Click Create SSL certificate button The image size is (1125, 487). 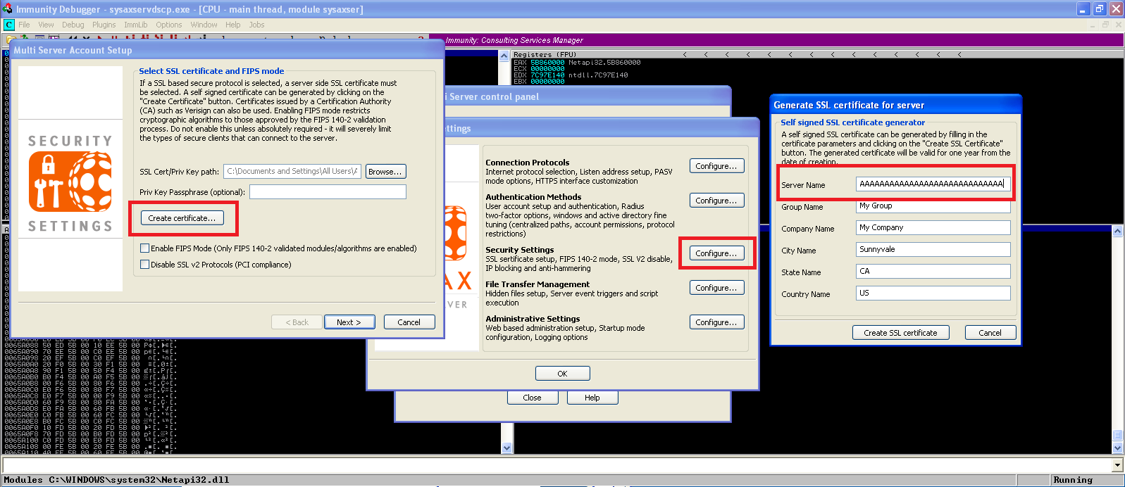tap(900, 333)
